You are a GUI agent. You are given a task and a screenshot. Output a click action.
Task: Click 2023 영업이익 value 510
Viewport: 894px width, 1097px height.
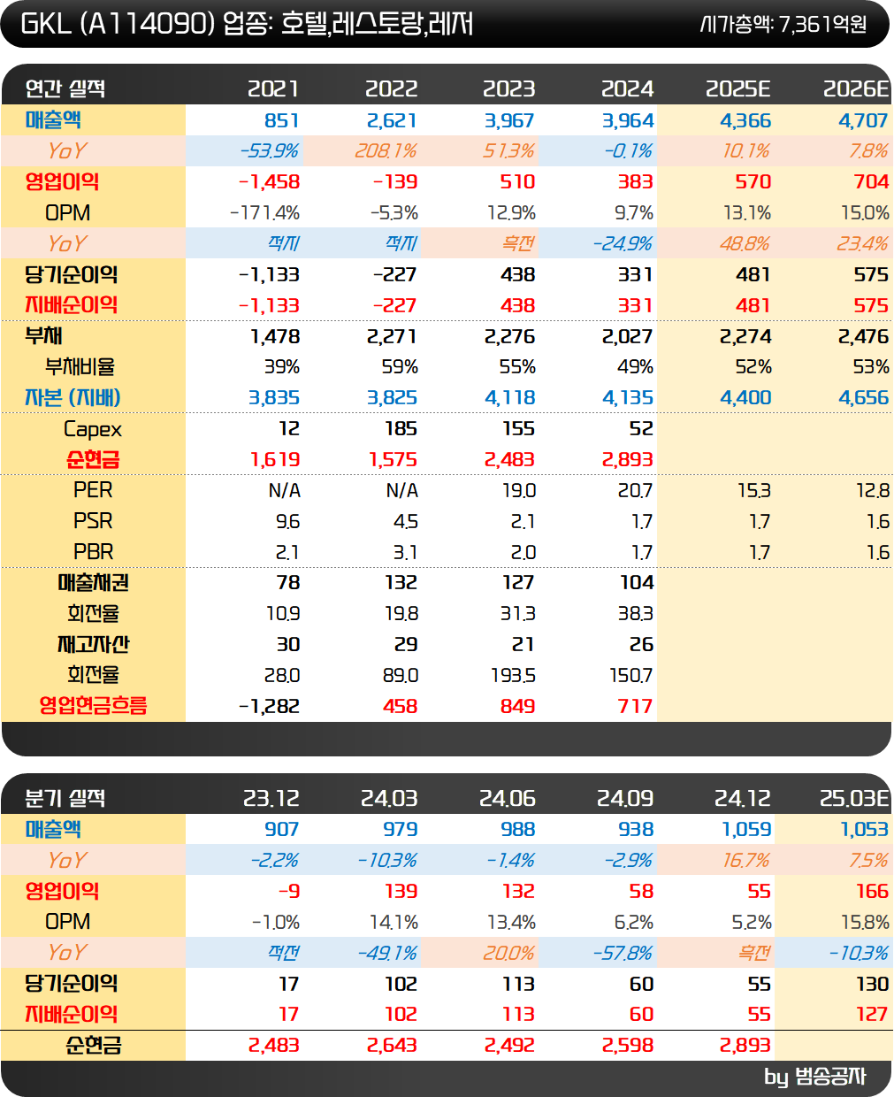[x=517, y=182]
